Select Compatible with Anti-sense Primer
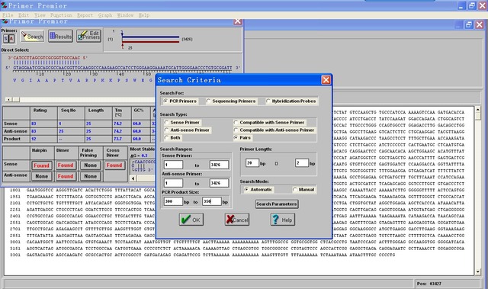The image size is (488, 289). pos(274,130)
